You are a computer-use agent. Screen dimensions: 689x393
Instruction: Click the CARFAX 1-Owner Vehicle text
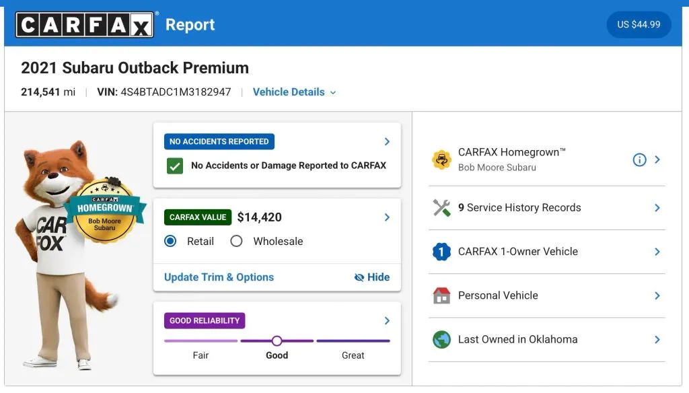pos(518,252)
